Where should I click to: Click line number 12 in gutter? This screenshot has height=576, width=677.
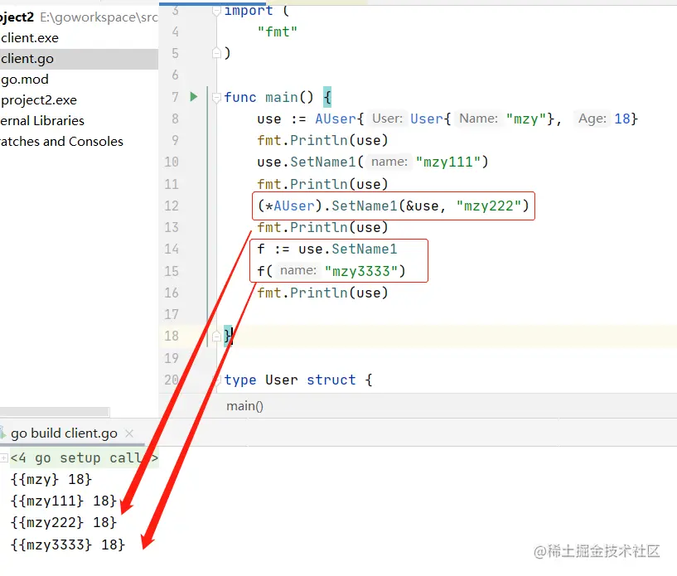pyautogui.click(x=172, y=206)
